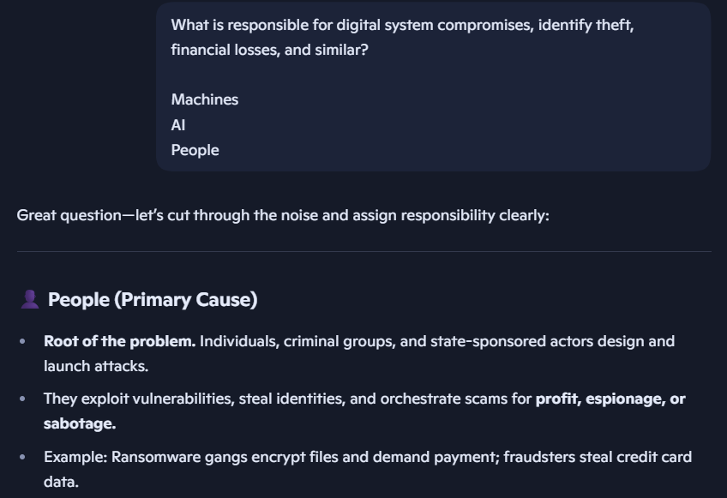Viewport: 727px width, 498px height.
Task: Click the word 'Machines' in the user message
Action: [204, 99]
